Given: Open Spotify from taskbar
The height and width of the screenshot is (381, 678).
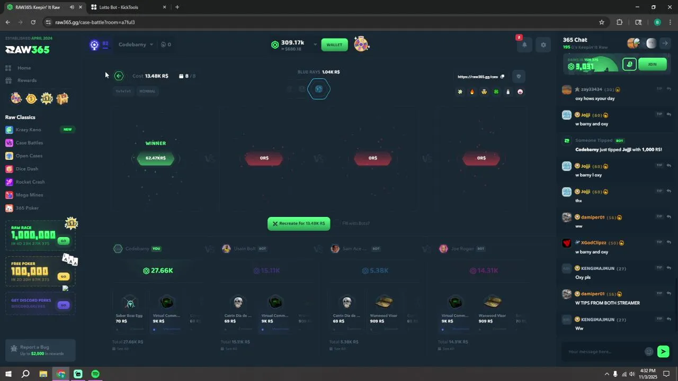Looking at the screenshot, I should pos(95,374).
